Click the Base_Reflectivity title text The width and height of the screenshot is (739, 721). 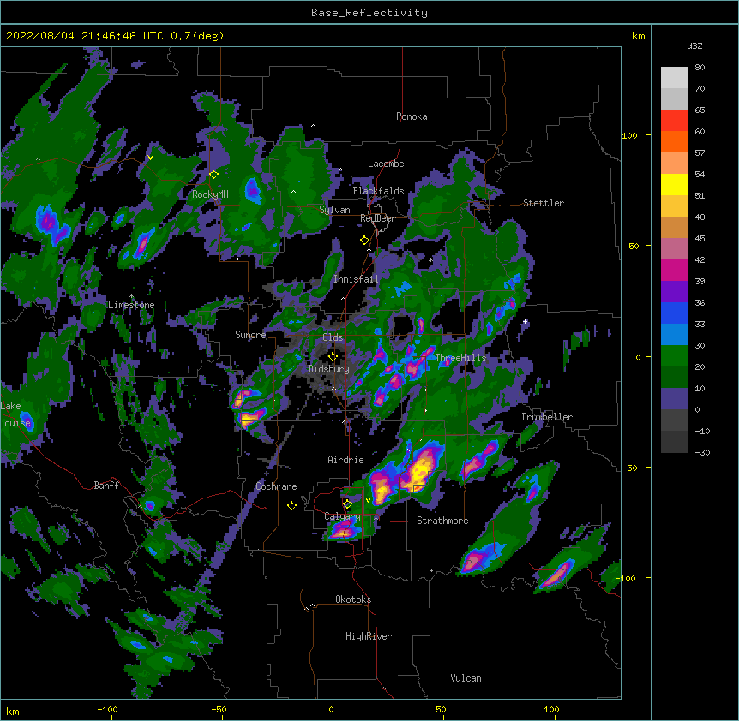click(369, 13)
